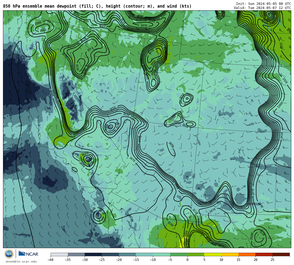The height and width of the screenshot is (265, 294).
Task: Click the NCAR logo
Action: coord(28,254)
